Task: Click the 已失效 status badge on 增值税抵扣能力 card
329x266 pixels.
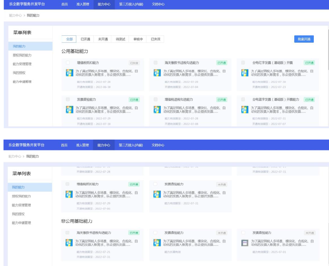Action: [134, 63]
